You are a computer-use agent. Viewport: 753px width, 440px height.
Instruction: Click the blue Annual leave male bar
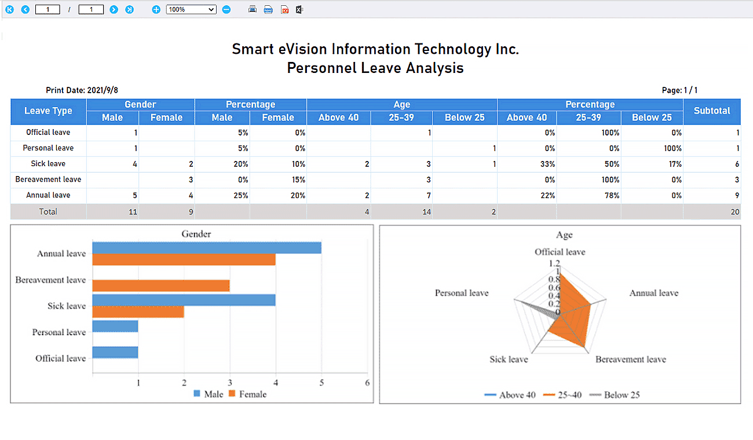tap(207, 248)
